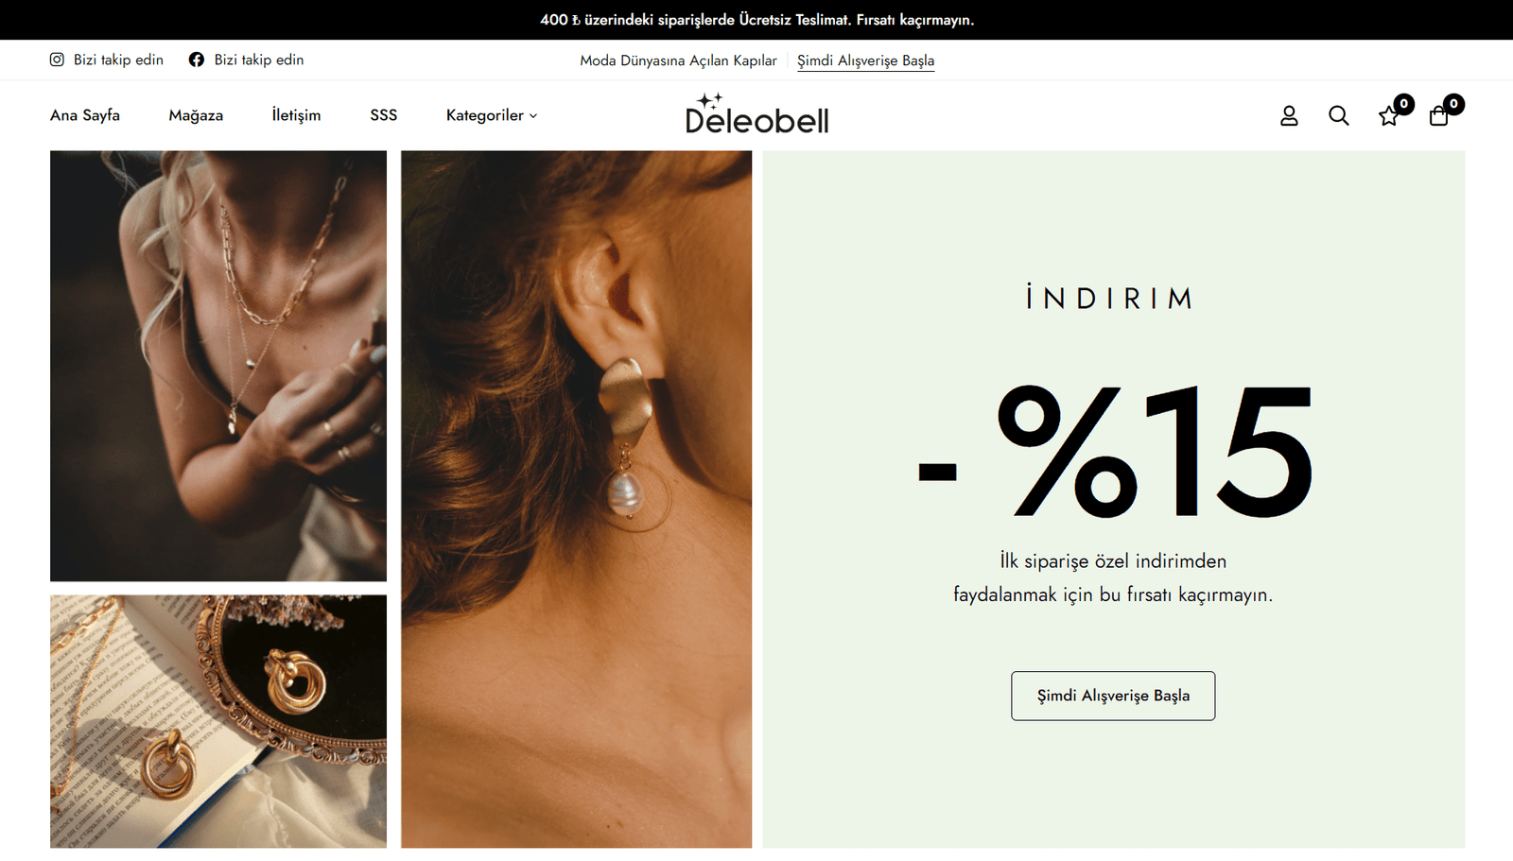The height and width of the screenshot is (861, 1513).
Task: Click the cart item count badge
Action: pos(1453,104)
